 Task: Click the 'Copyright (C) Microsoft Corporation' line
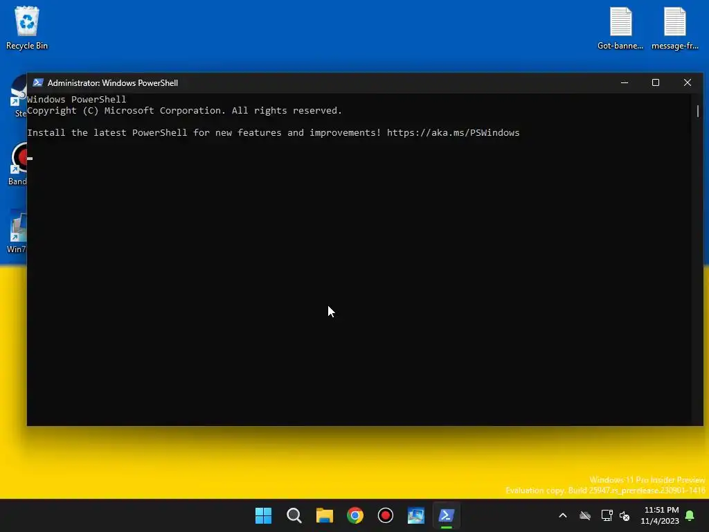tap(184, 110)
